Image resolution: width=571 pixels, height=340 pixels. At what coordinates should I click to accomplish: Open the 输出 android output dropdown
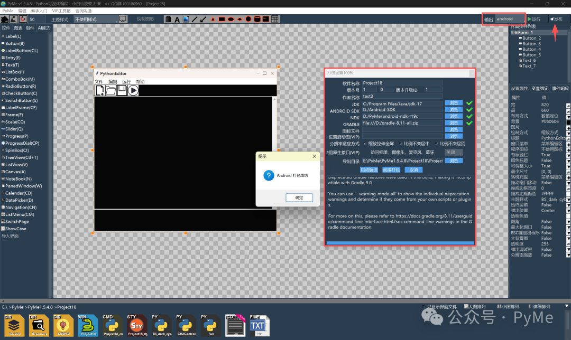(510, 19)
